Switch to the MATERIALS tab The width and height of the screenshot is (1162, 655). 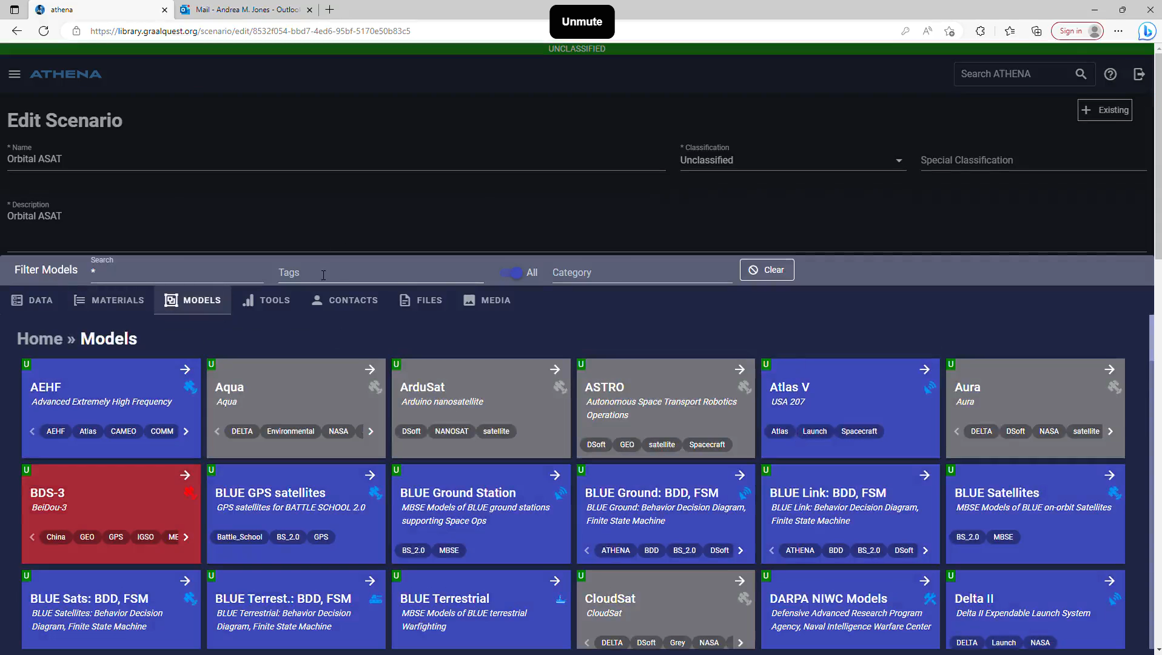(109, 300)
